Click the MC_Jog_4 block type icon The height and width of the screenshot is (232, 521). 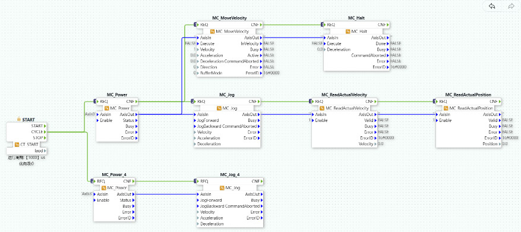(x=222, y=188)
